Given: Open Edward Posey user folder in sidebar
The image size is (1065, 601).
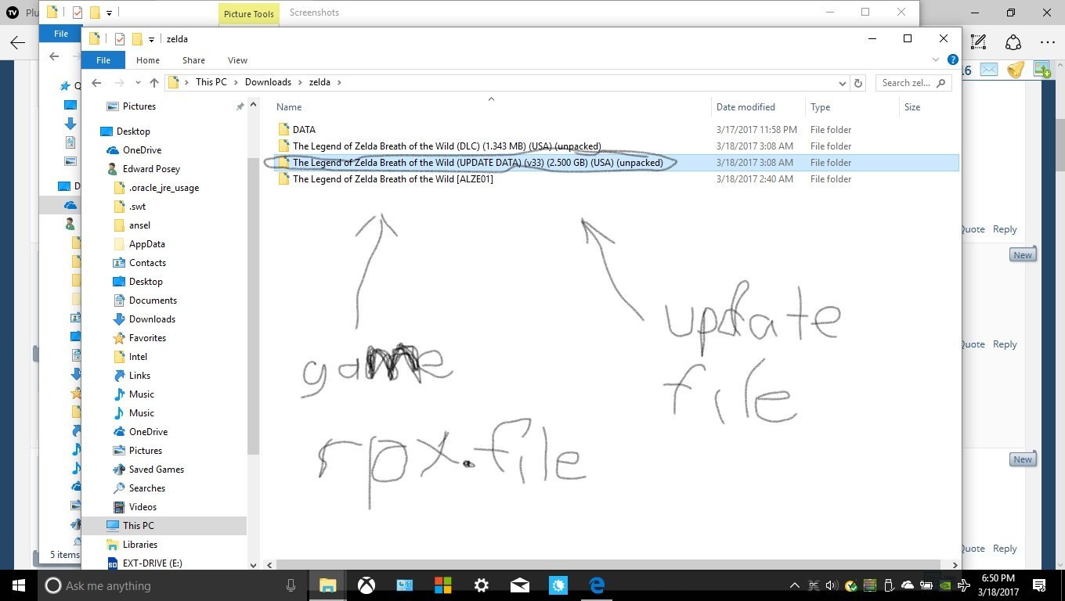Looking at the screenshot, I should pos(151,169).
